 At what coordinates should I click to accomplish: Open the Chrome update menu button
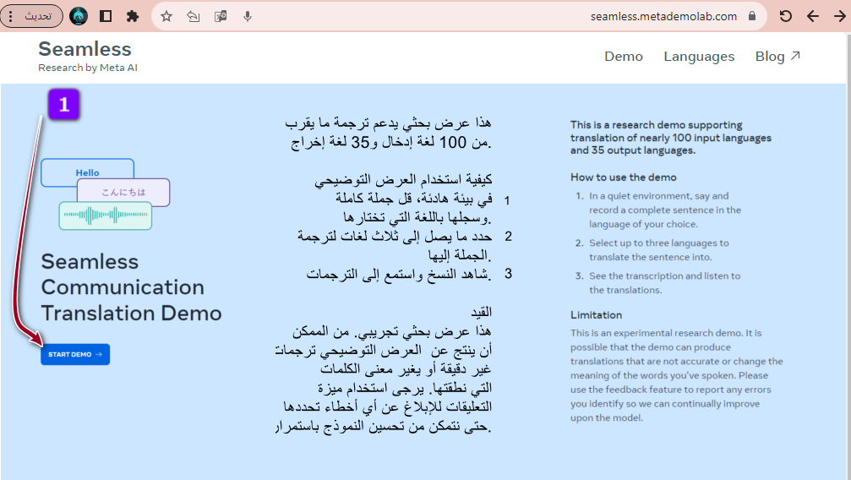[32, 16]
